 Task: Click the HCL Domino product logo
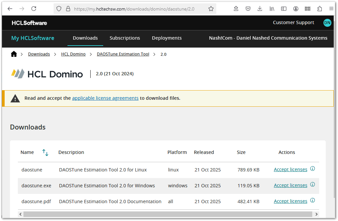point(47,74)
